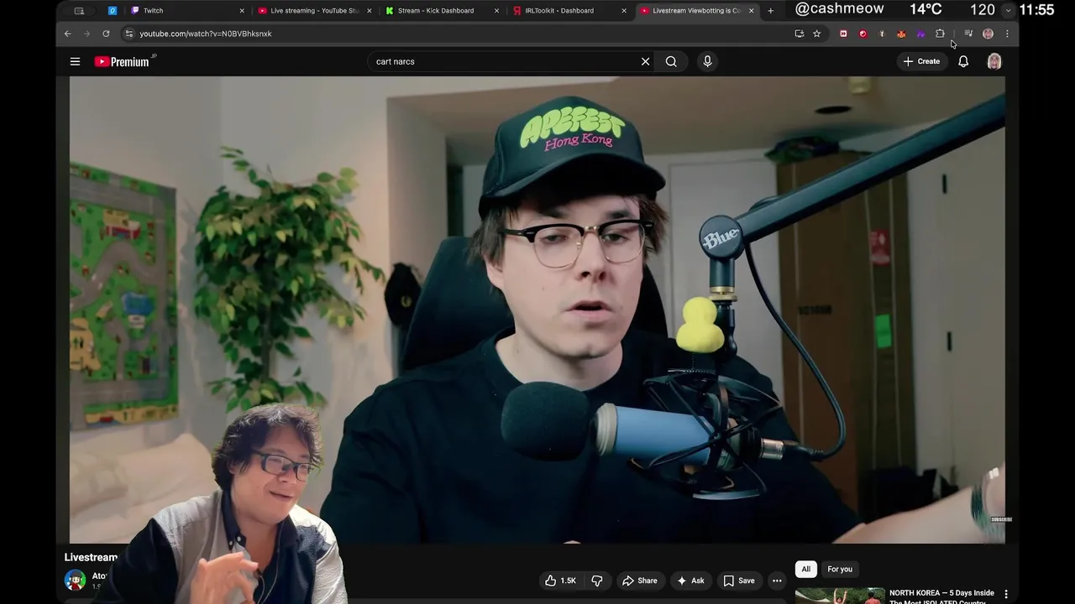Clear the 'cart narcs' search query
This screenshot has height=604, width=1075.
pyautogui.click(x=645, y=61)
